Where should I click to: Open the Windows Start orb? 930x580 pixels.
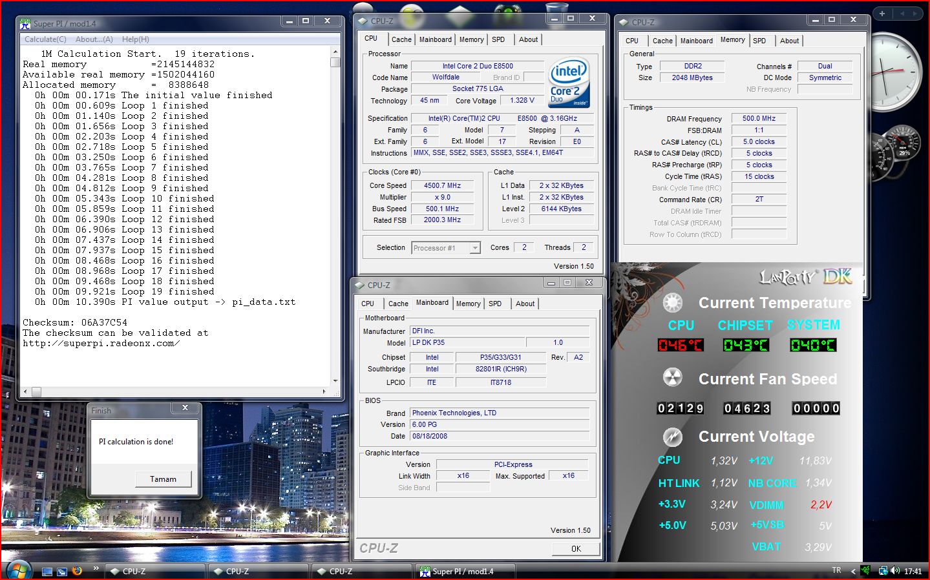point(19,571)
